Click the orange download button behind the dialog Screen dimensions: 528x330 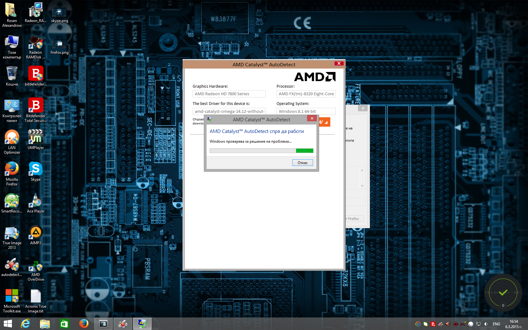point(324,122)
